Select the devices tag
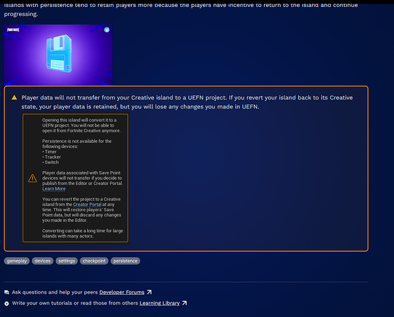 coord(42,261)
